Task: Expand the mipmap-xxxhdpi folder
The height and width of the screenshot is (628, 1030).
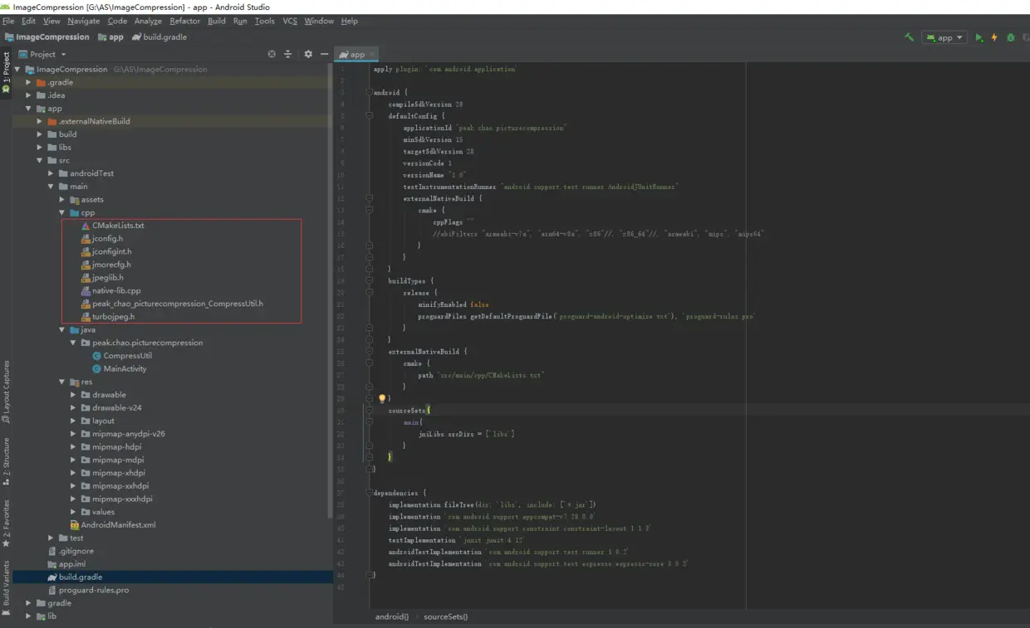Action: (x=74, y=499)
